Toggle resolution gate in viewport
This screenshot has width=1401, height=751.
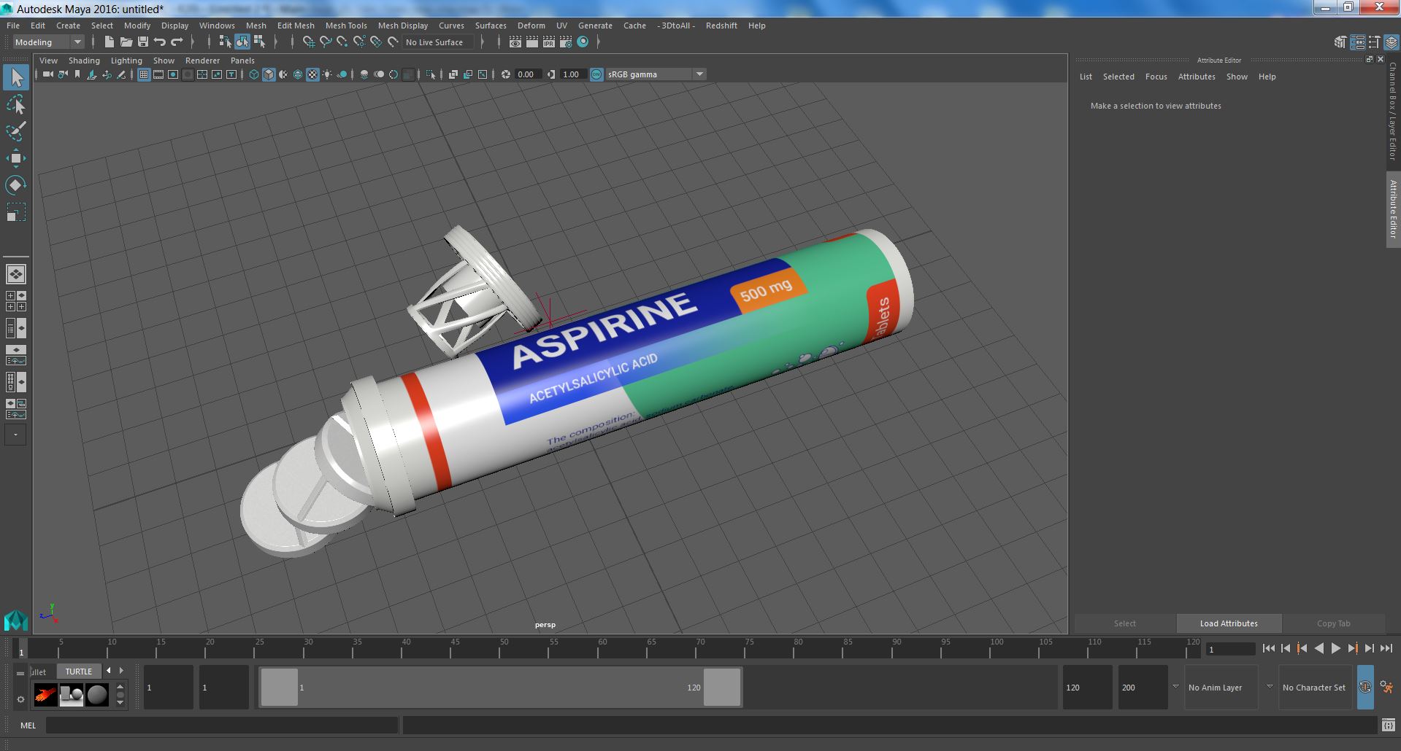click(173, 74)
